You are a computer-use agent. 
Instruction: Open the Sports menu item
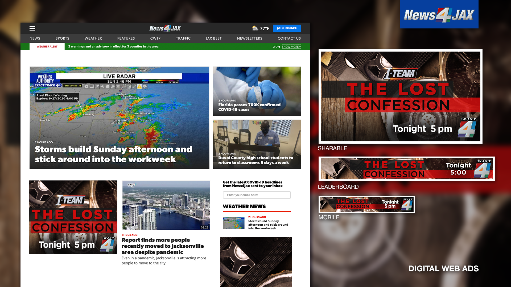63,39
